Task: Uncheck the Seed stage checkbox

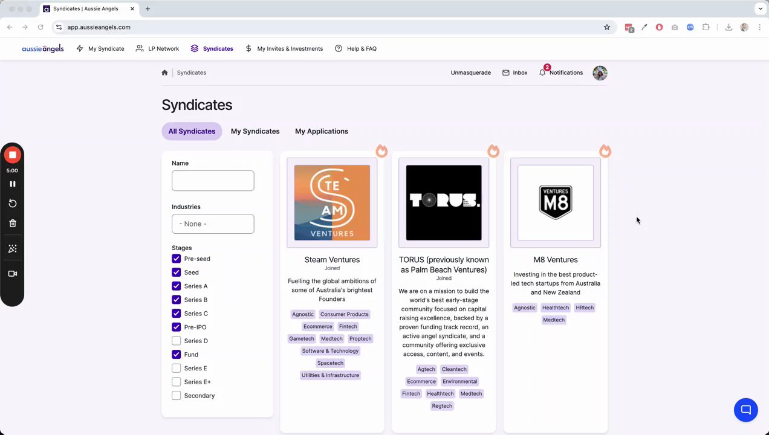Action: pos(176,272)
